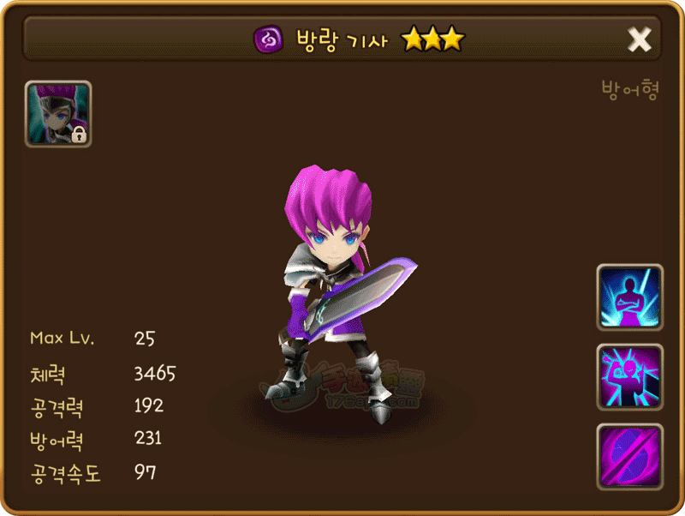The width and height of the screenshot is (685, 516).
Task: Click the padlock icon on the portrait
Action: pos(79,135)
